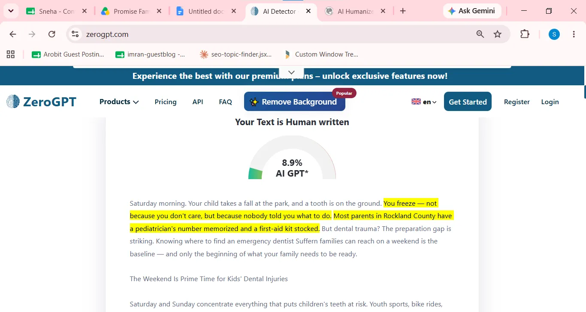View site information icon beside zerogpt.com
Screen dimensions: 586x312
pos(76,34)
